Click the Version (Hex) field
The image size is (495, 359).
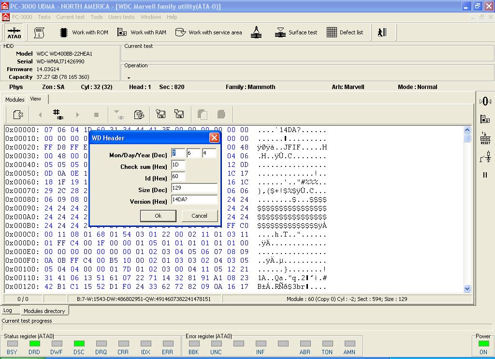194,200
